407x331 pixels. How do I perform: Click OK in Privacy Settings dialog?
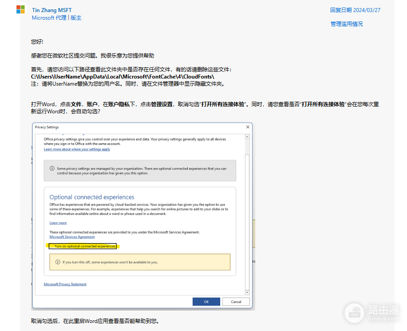(206, 302)
